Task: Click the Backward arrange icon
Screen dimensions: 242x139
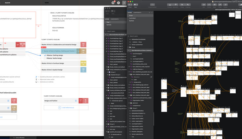Action: [x=175, y=5]
